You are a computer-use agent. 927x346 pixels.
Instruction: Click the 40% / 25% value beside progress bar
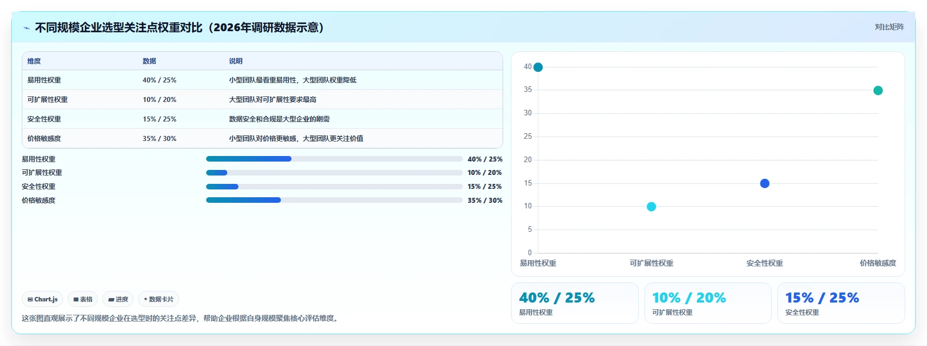pos(485,159)
